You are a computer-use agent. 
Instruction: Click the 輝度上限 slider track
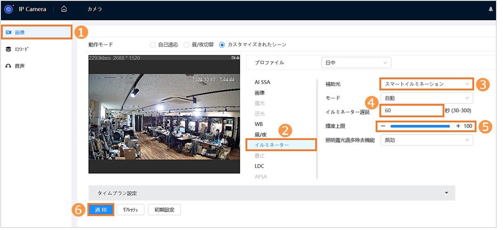coord(421,126)
